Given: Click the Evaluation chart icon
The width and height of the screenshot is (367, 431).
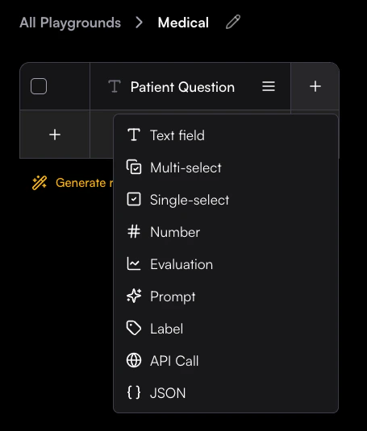Looking at the screenshot, I should 134,263.
